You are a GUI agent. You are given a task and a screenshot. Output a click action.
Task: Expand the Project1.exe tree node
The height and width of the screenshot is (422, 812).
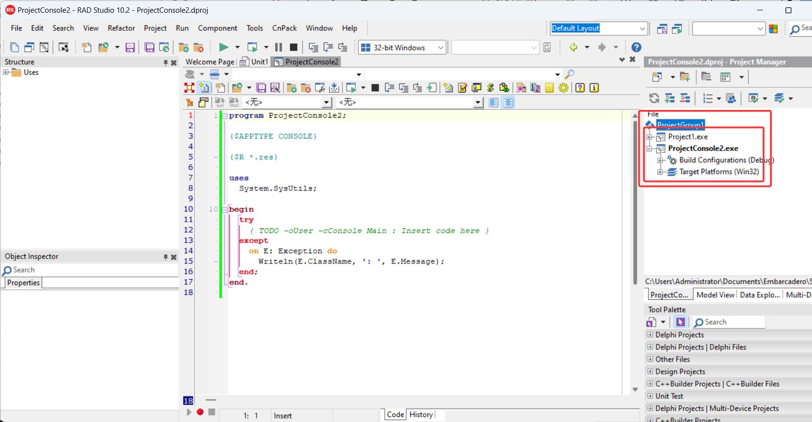coord(650,137)
